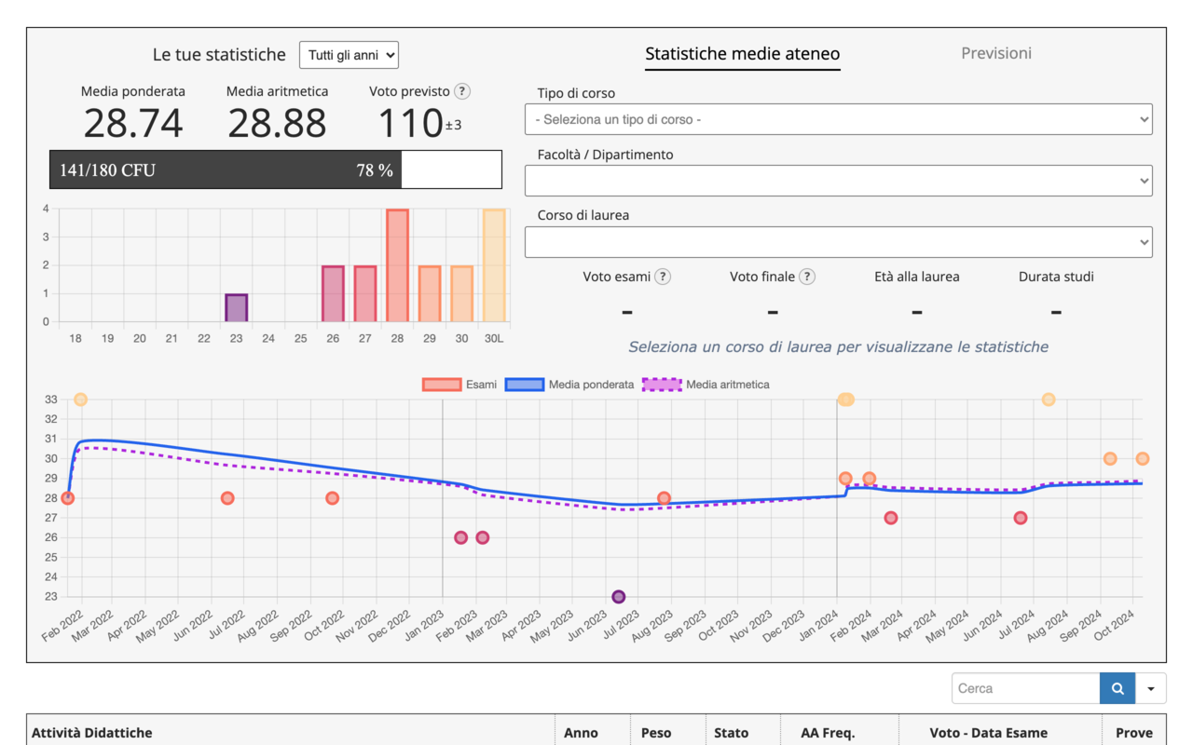
Task: Click the 141/180 CFU progress bar
Action: pyautogui.click(x=275, y=170)
